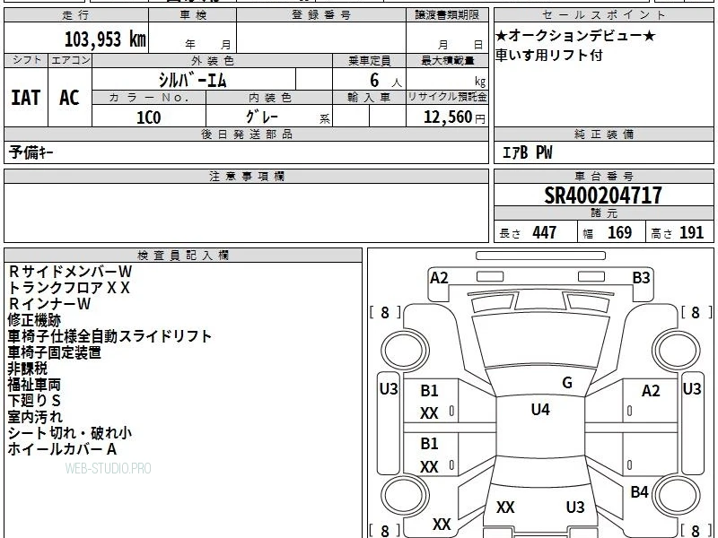Select the note トランクフロアXX
The image size is (718, 538).
[69, 288]
